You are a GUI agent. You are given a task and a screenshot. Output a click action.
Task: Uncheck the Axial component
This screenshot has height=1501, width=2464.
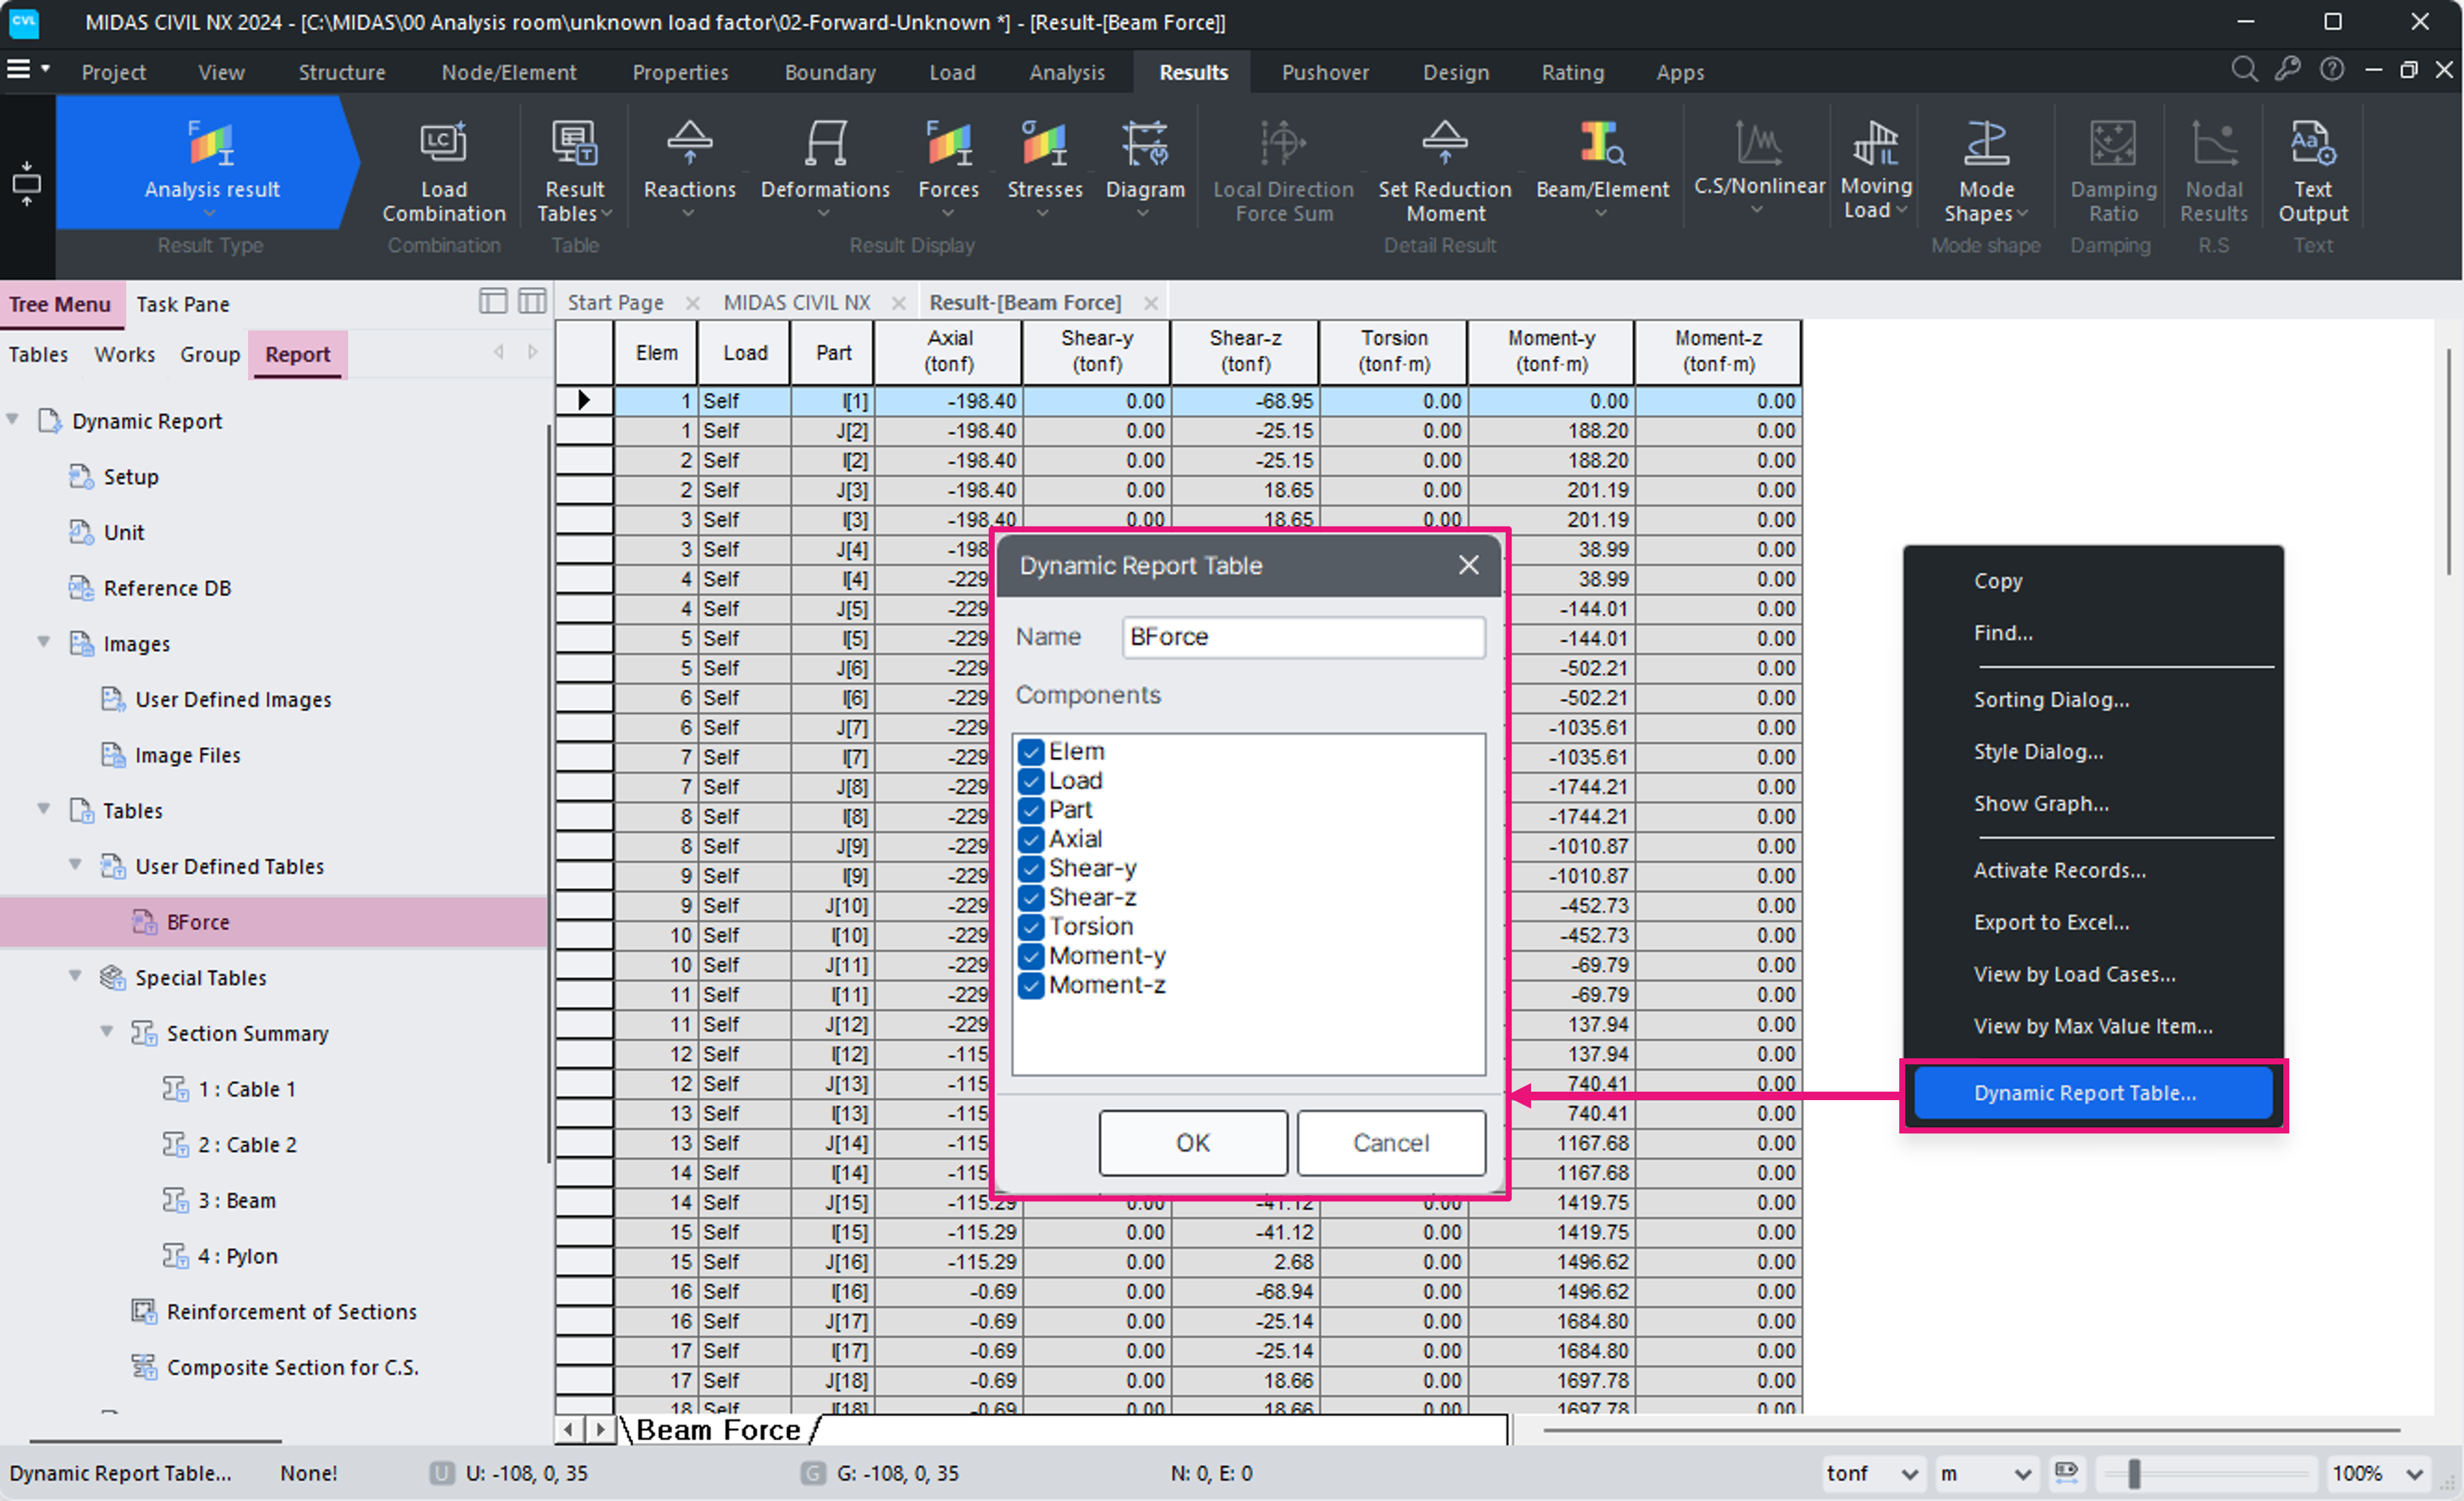click(x=1031, y=839)
